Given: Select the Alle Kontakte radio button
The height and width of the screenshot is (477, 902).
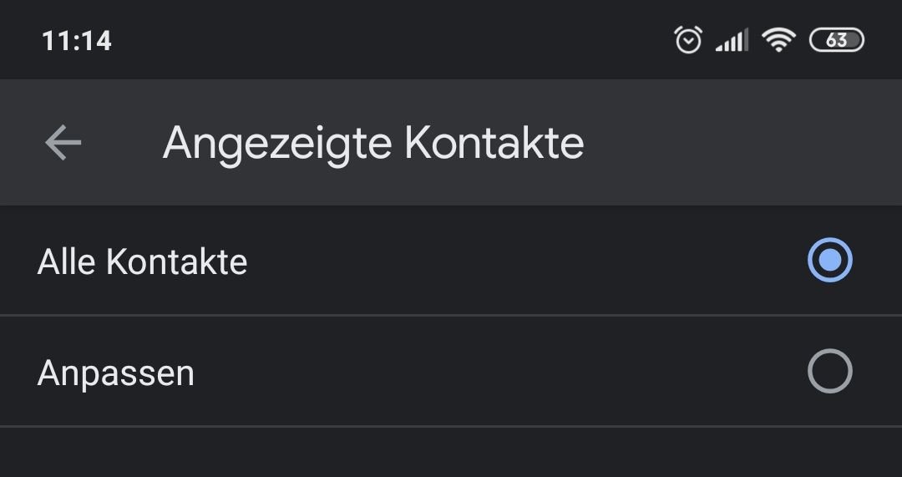Looking at the screenshot, I should point(829,260).
